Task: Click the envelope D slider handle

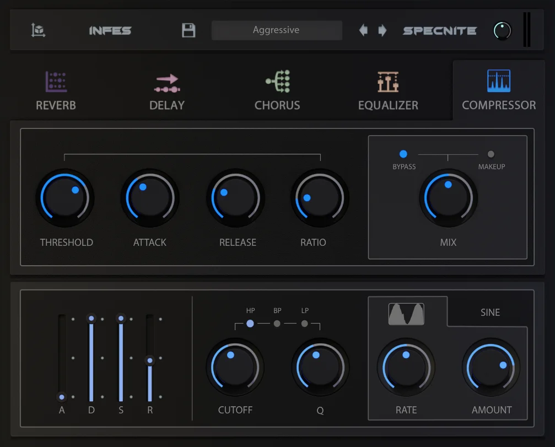Action: (x=91, y=318)
